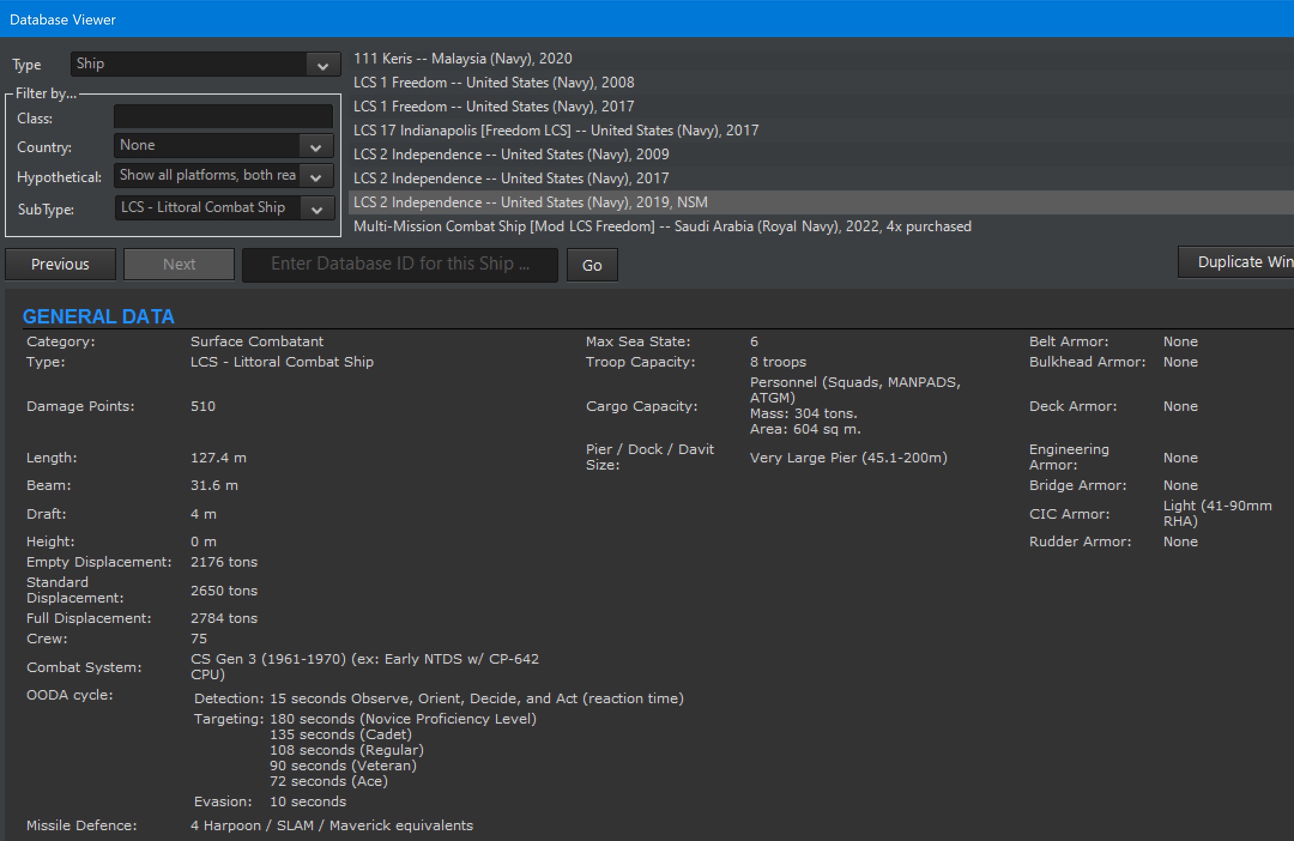The width and height of the screenshot is (1294, 841).
Task: Click the Next button
Action: pyautogui.click(x=179, y=264)
